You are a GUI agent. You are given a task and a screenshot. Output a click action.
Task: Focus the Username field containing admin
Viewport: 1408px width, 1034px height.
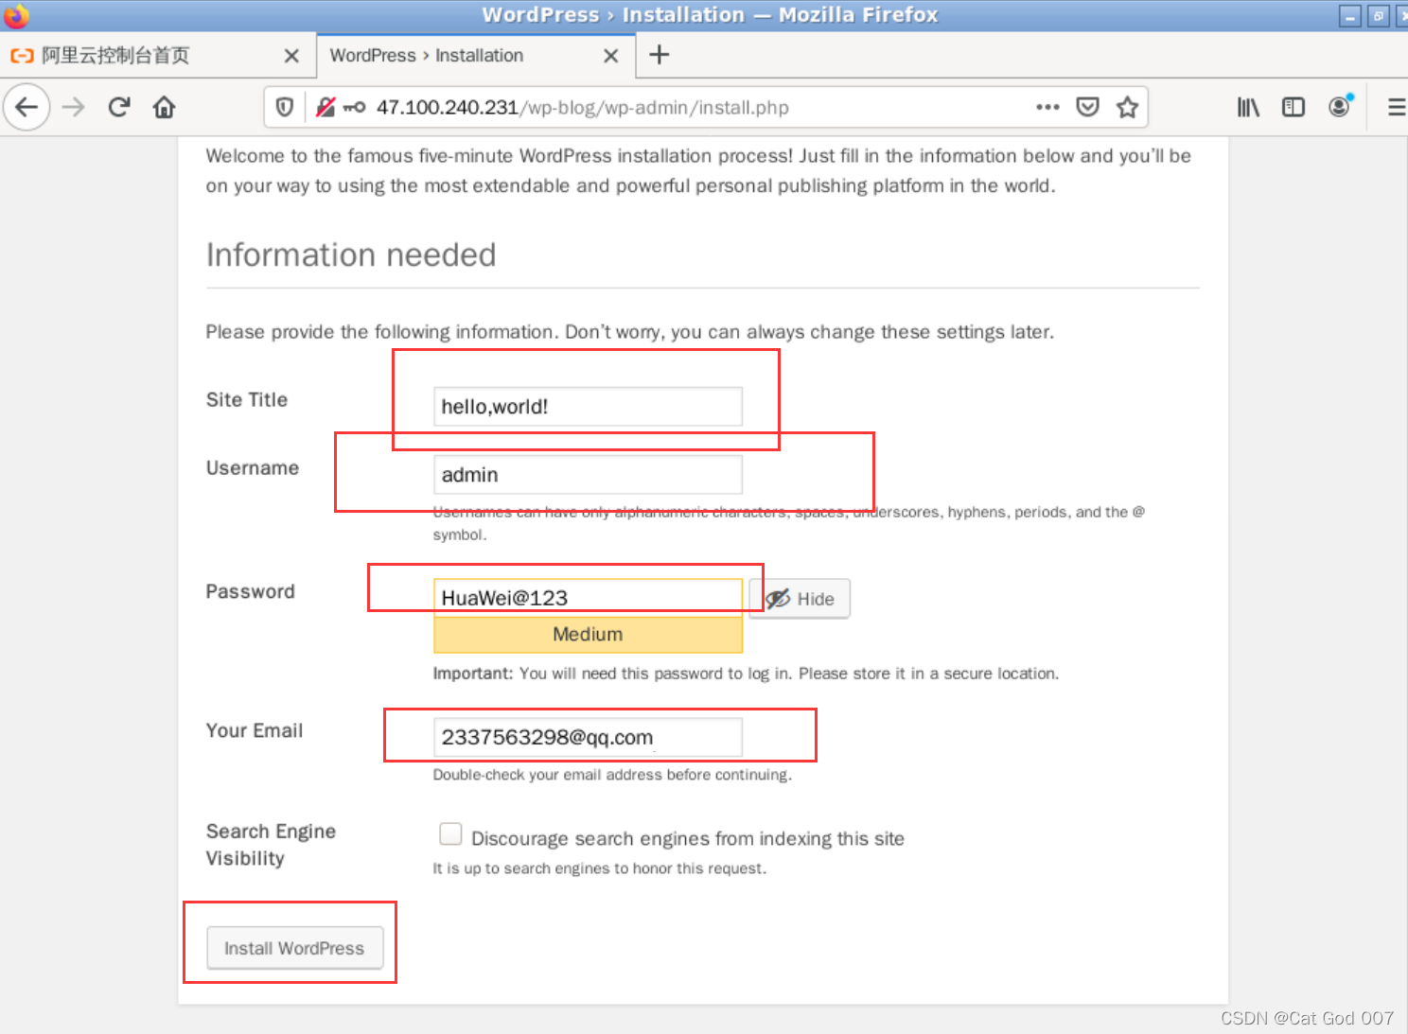588,475
